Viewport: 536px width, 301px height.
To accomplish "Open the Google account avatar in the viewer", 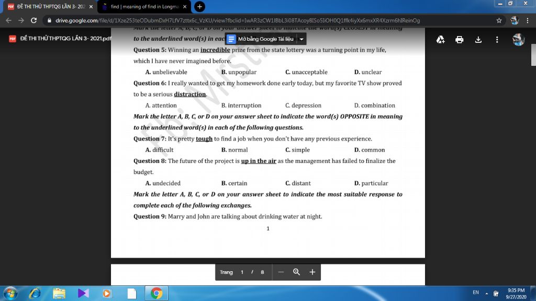I will click(518, 40).
